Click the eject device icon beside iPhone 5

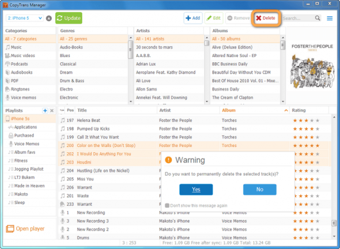click(49, 18)
